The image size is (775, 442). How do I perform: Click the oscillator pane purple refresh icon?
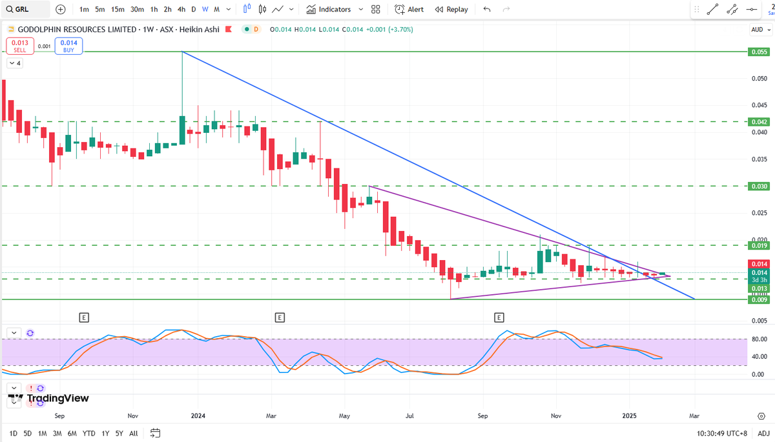30,333
